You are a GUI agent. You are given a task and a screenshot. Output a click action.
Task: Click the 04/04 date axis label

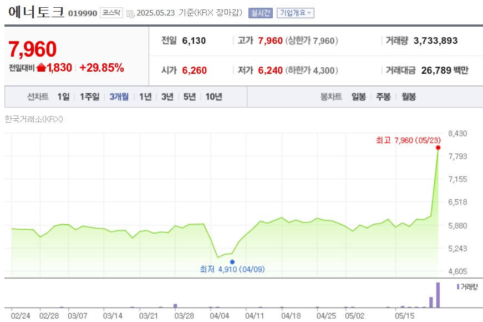point(220,316)
